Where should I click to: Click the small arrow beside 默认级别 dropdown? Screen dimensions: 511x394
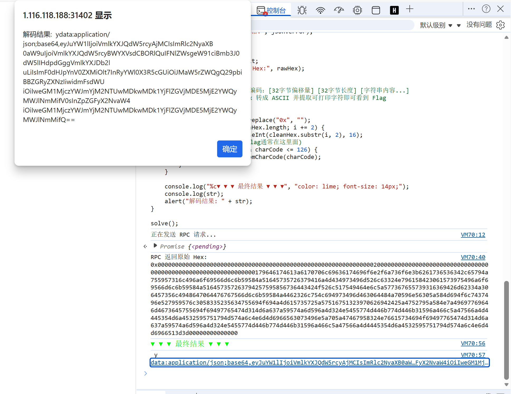[x=459, y=26]
